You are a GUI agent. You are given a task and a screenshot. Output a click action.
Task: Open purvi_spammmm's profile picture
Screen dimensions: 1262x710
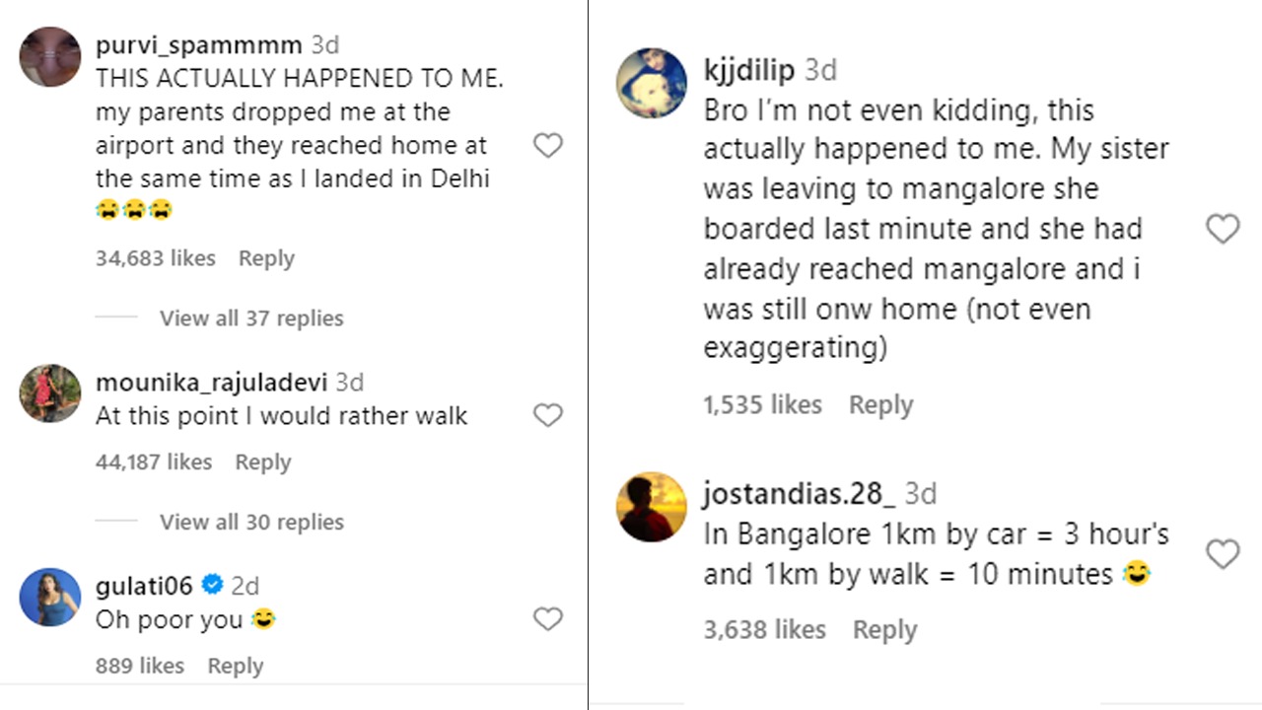click(x=50, y=57)
